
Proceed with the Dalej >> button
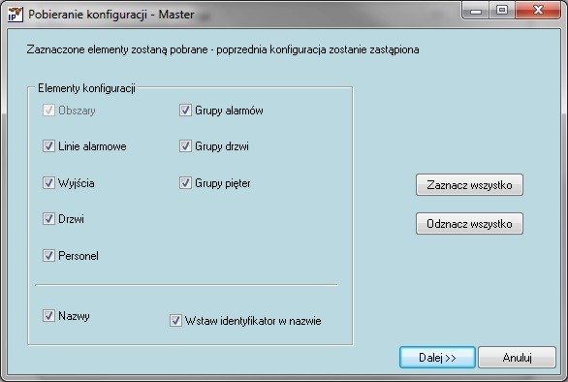coord(437,358)
